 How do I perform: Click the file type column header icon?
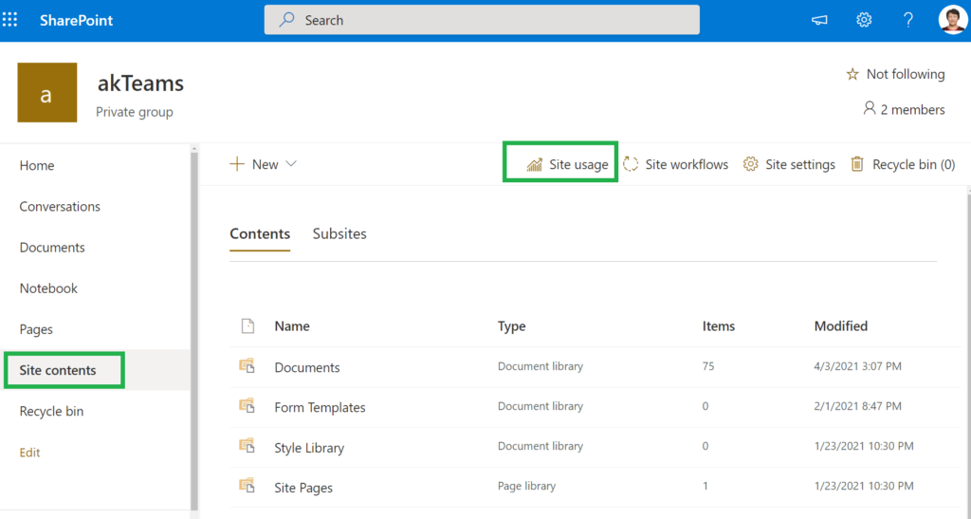tap(247, 325)
